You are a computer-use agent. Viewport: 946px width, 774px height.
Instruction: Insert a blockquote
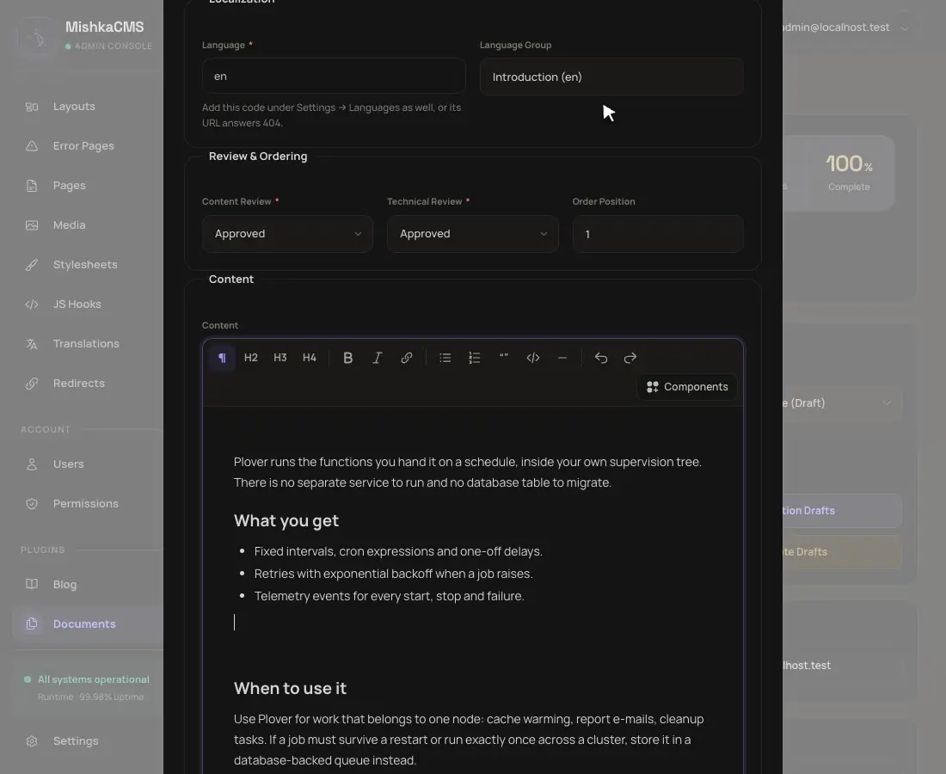click(504, 358)
